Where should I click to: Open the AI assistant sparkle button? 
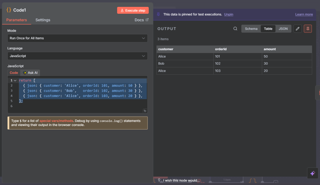pos(312,173)
